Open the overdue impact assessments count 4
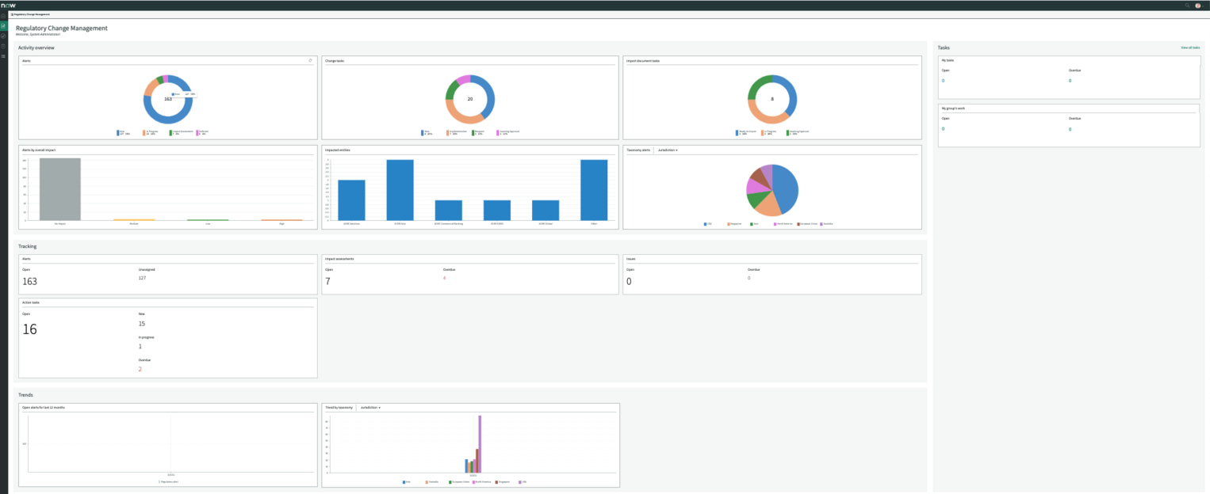 point(444,278)
